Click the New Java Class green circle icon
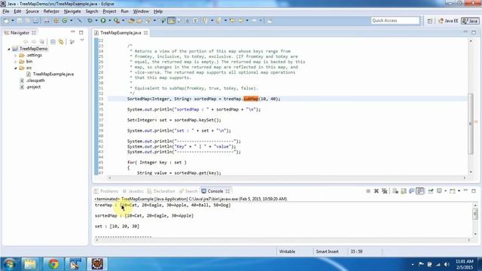 (65, 20)
